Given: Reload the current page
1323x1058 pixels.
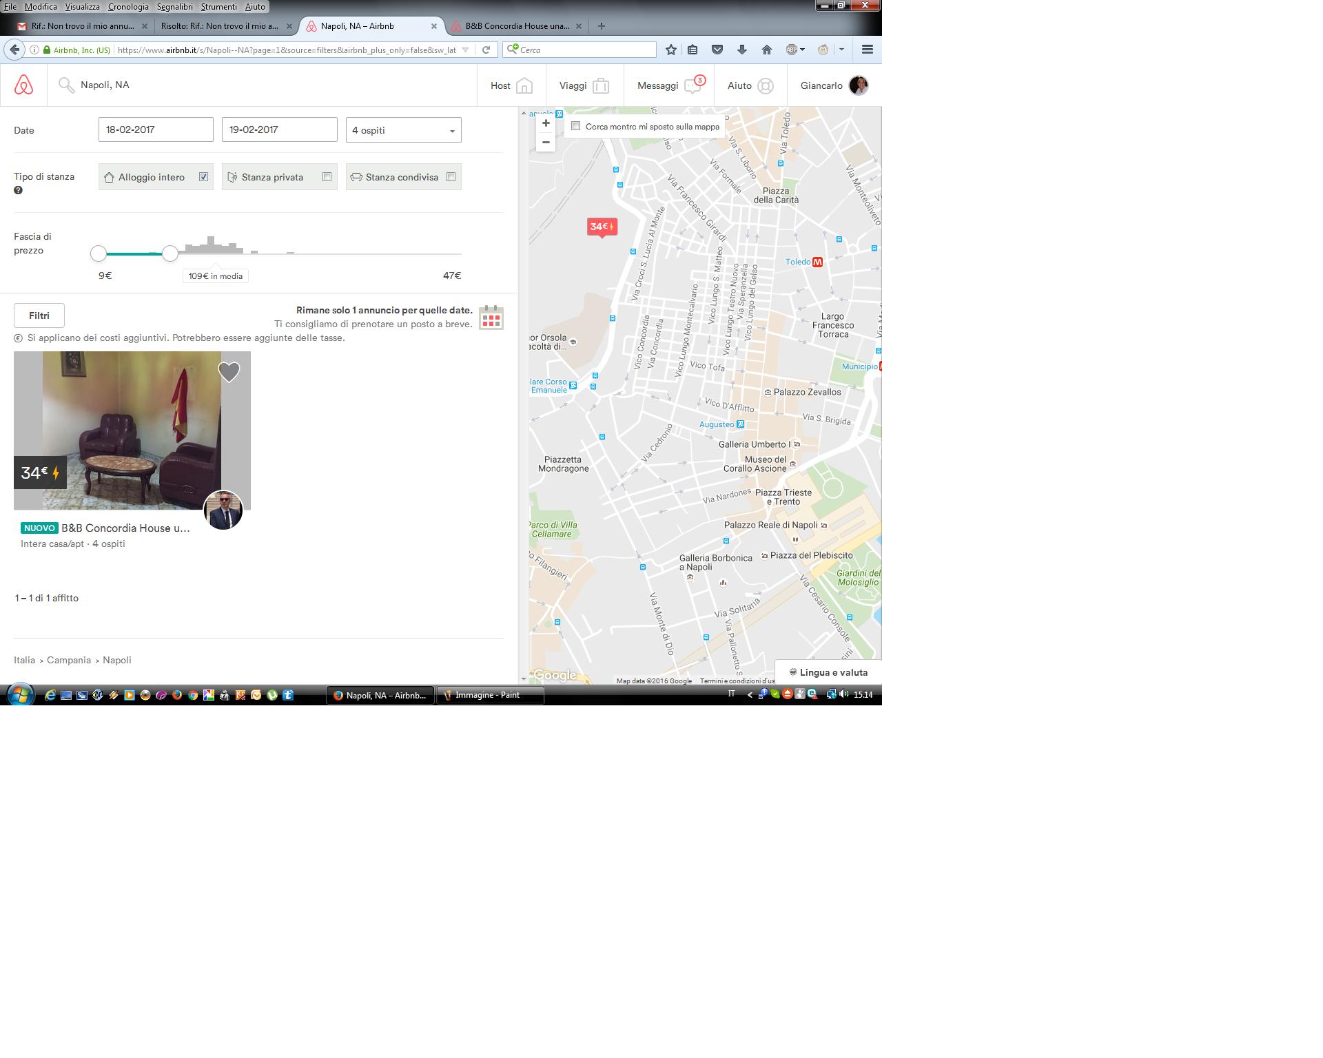Looking at the screenshot, I should tap(486, 50).
